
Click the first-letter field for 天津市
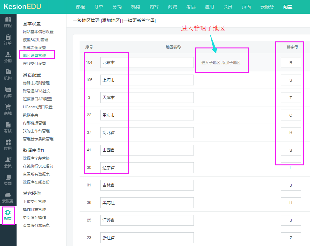click(291, 98)
